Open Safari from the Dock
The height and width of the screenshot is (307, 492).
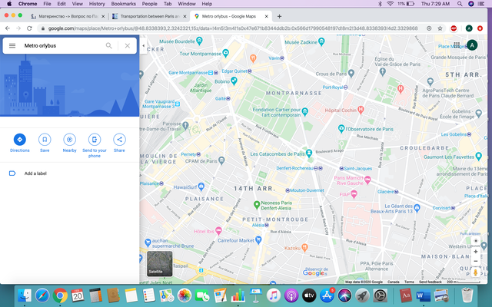[42, 295]
